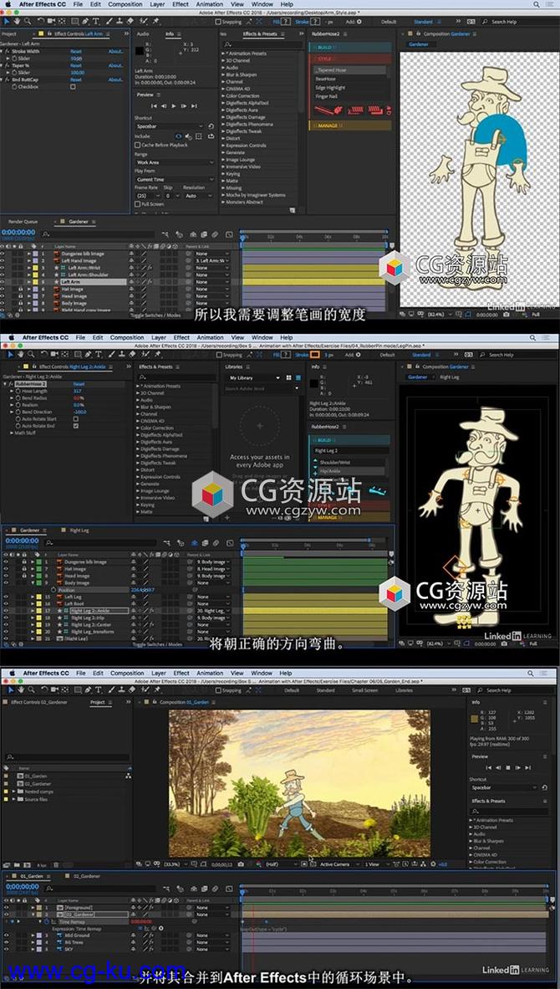Viewport: 560px width, 989px height.
Task: Click the grid view icon in Libraries panel
Action: click(x=289, y=378)
